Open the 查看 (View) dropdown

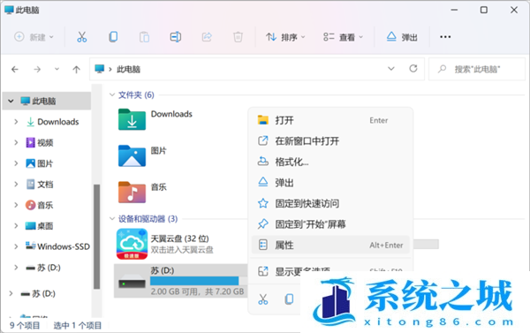point(344,37)
